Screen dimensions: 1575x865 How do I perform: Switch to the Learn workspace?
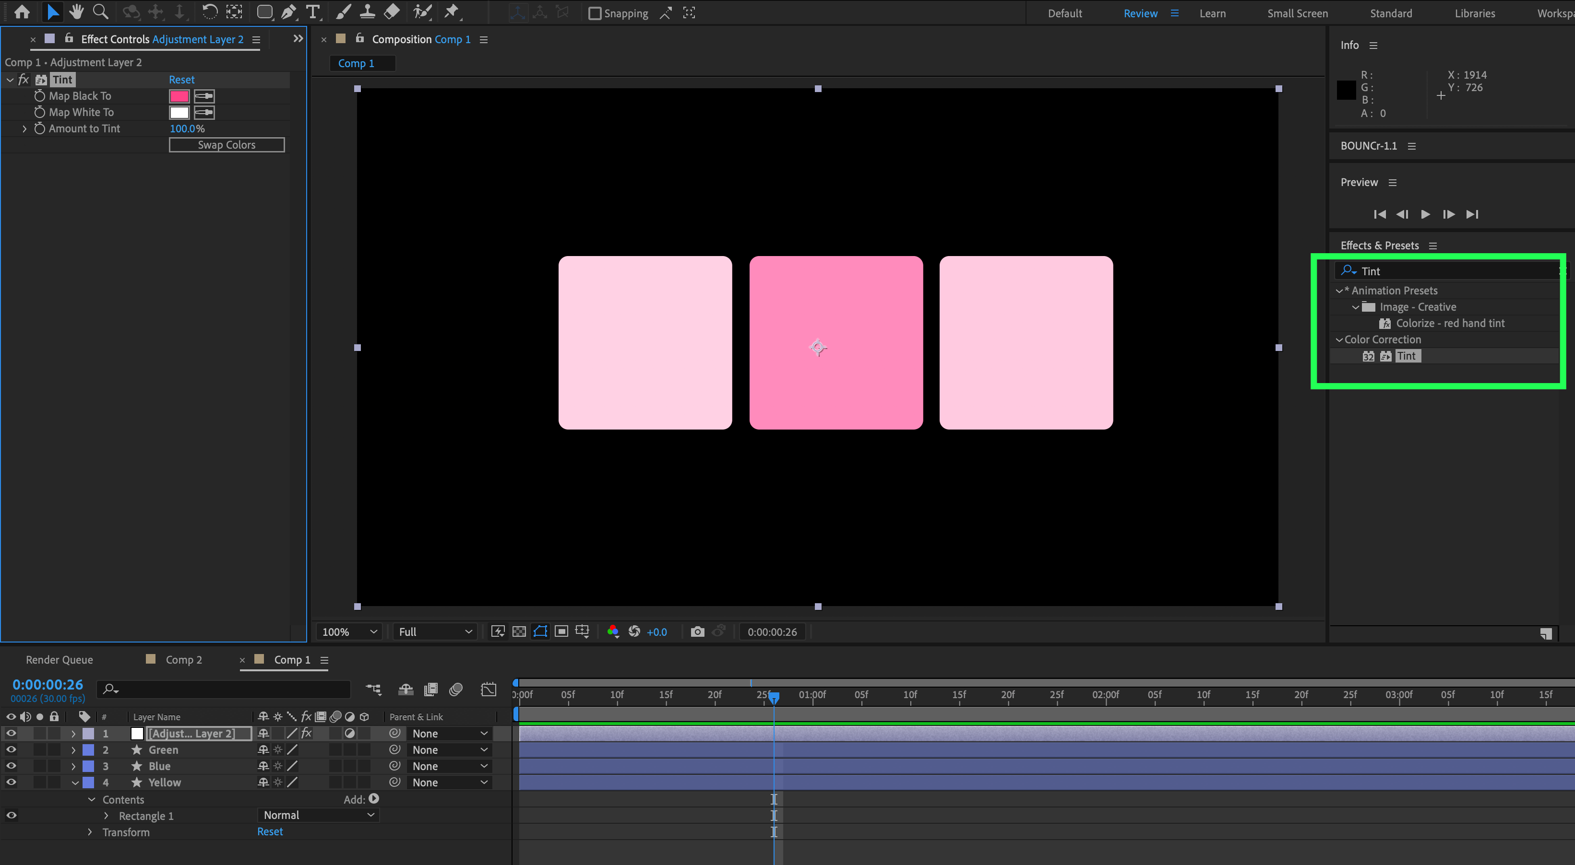click(1212, 13)
